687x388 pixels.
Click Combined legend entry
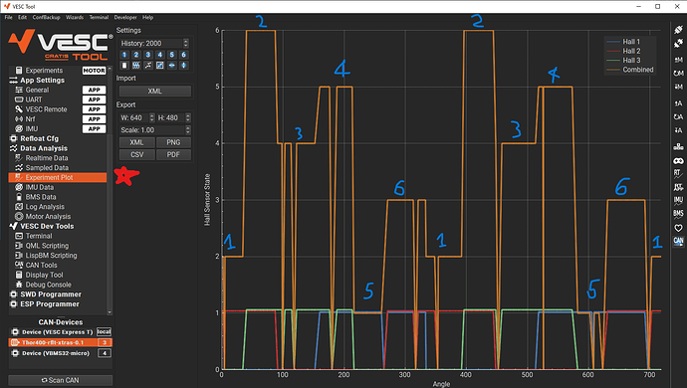pos(630,70)
